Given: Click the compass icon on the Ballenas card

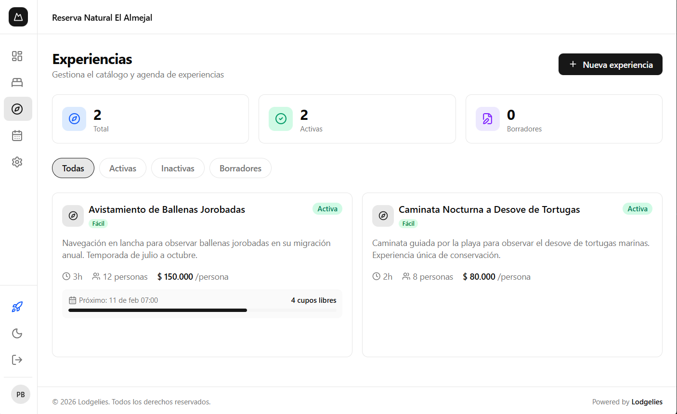Looking at the screenshot, I should [73, 216].
